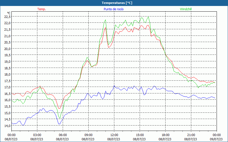Click the 12:00 time axis label
Viewport: 228px width, 142px height.
point(114,135)
